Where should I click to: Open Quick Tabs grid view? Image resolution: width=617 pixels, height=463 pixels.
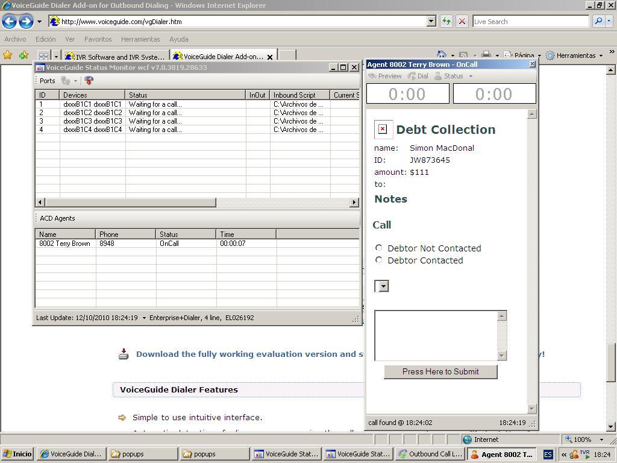[x=43, y=56]
